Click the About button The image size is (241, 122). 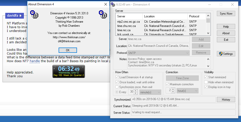click(226, 33)
